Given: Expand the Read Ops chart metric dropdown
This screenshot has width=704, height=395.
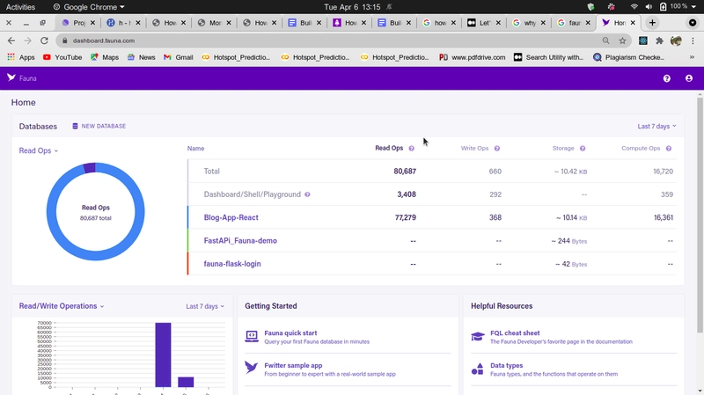Looking at the screenshot, I should pos(39,150).
